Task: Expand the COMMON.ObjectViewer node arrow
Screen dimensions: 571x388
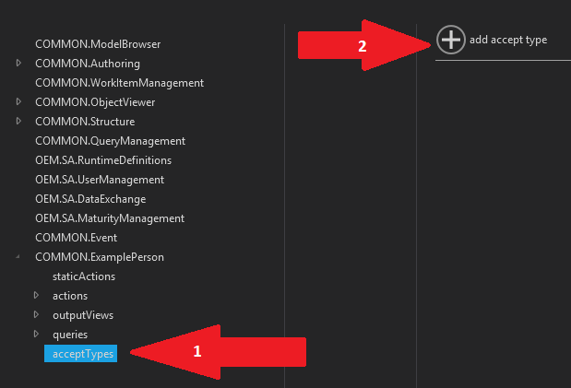Action: [18, 101]
